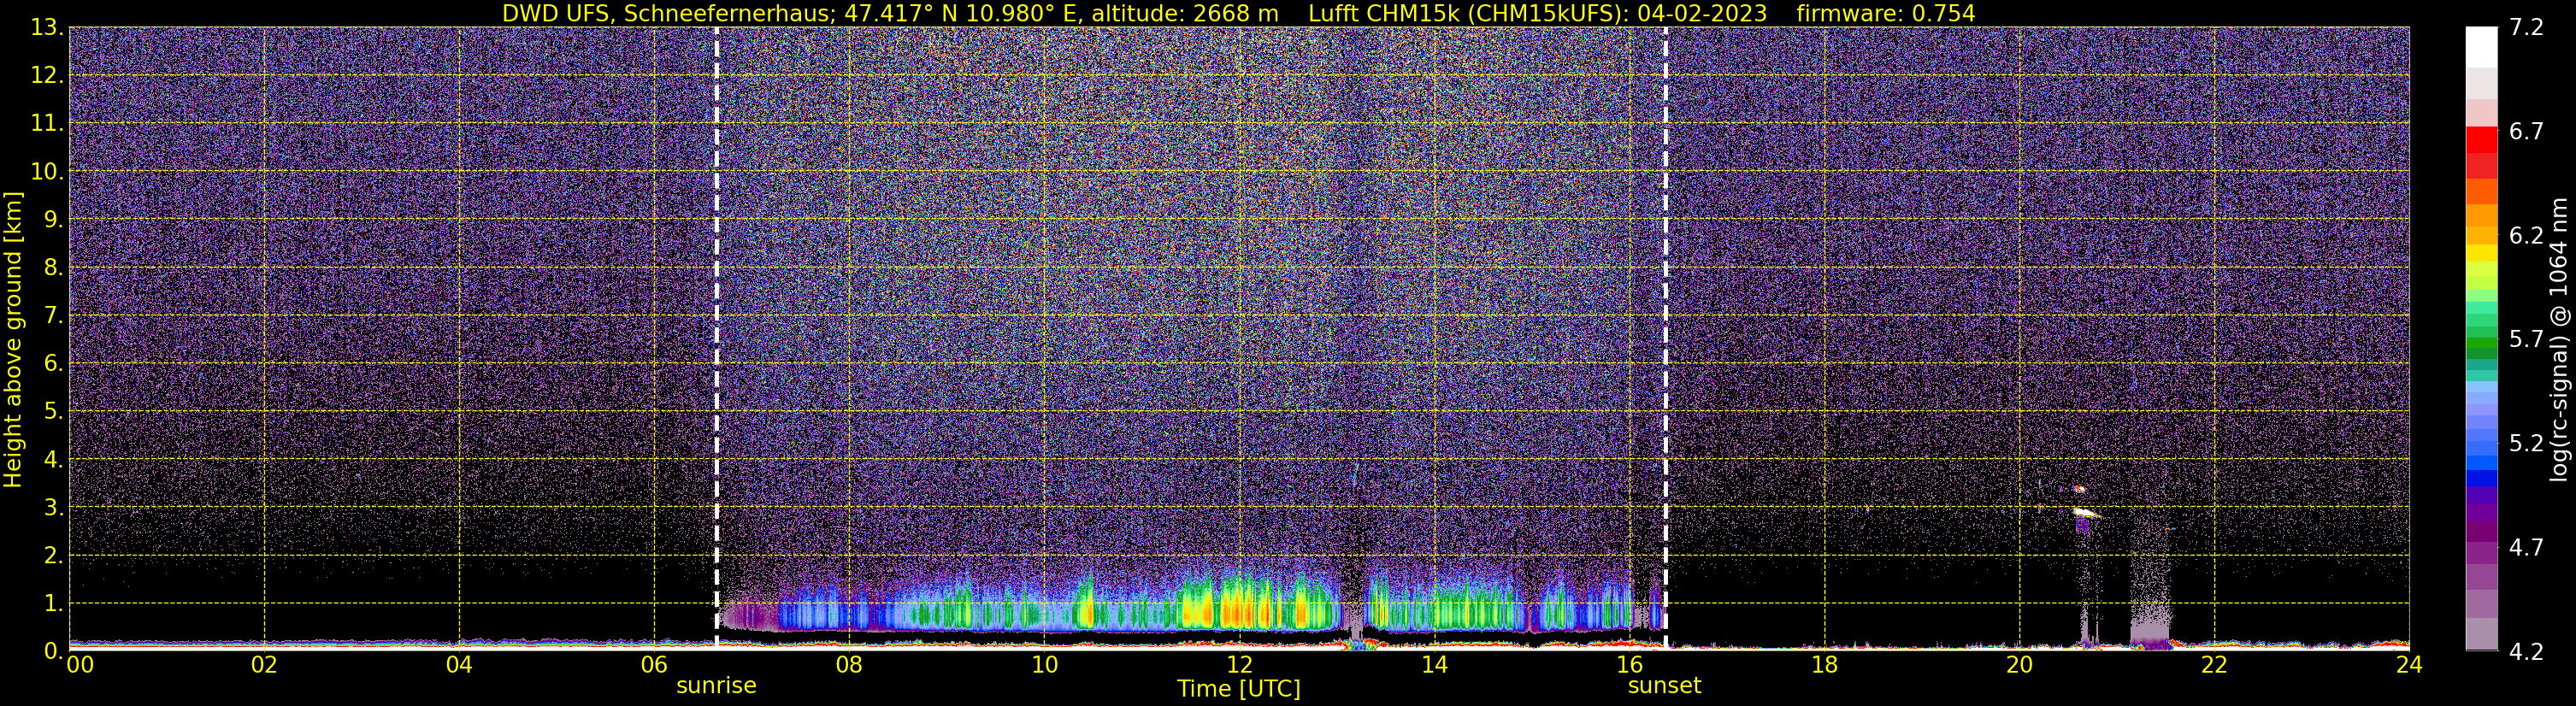Screen dimensions: 2576x706
Task: Click time axis tick '20'
Action: [2019, 666]
